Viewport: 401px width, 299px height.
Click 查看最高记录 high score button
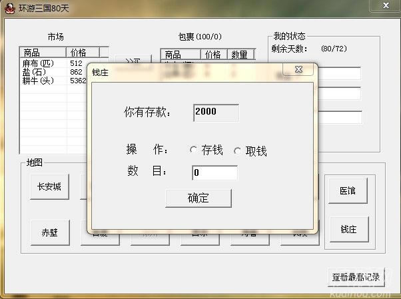[358, 276]
